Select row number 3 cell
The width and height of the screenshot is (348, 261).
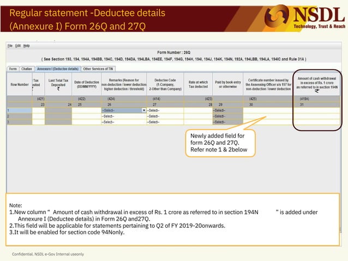20,122
